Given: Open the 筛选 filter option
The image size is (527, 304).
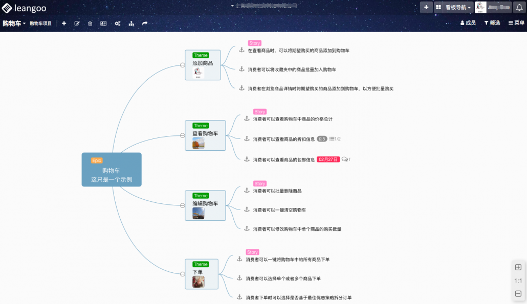Looking at the screenshot, I should (x=492, y=23).
